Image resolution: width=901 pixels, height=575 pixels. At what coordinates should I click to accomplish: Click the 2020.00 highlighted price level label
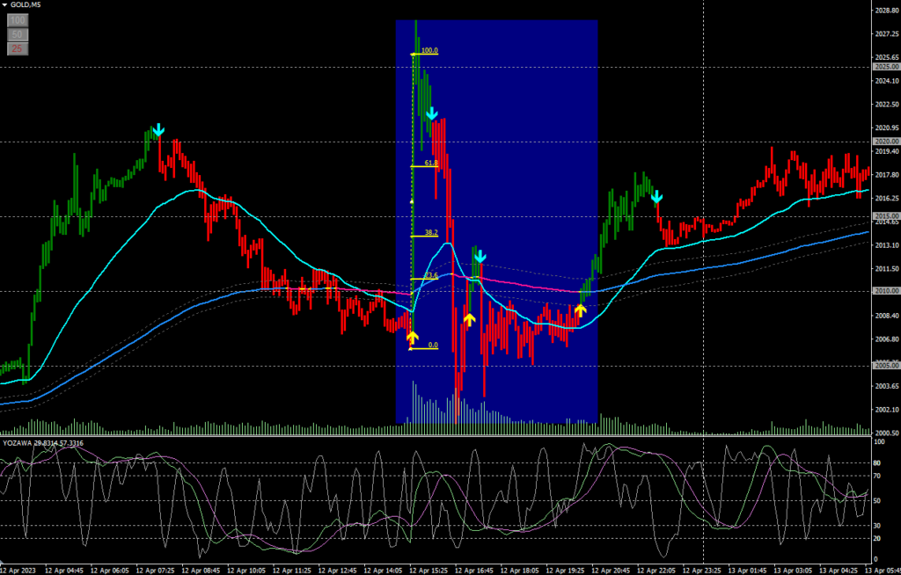887,142
